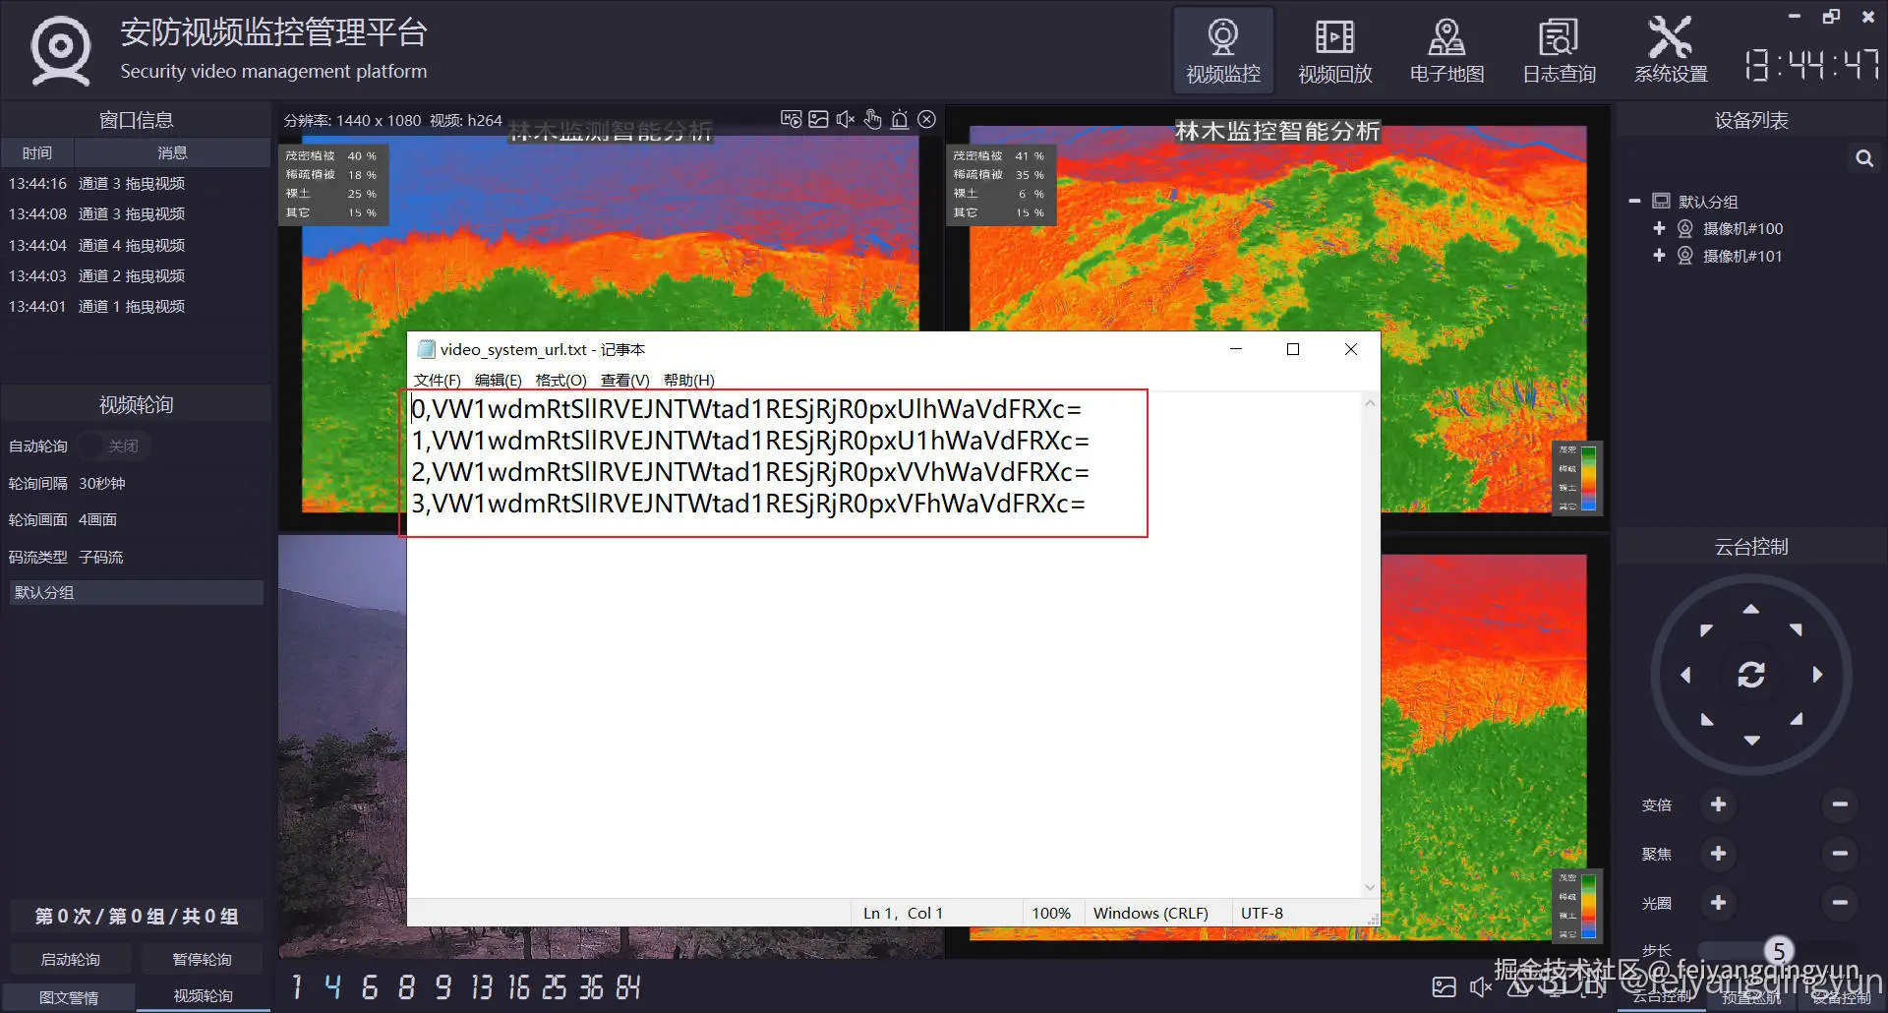Image resolution: width=1888 pixels, height=1013 pixels.
Task: Open the 查看(V) menu in Notepad
Action: click(624, 381)
